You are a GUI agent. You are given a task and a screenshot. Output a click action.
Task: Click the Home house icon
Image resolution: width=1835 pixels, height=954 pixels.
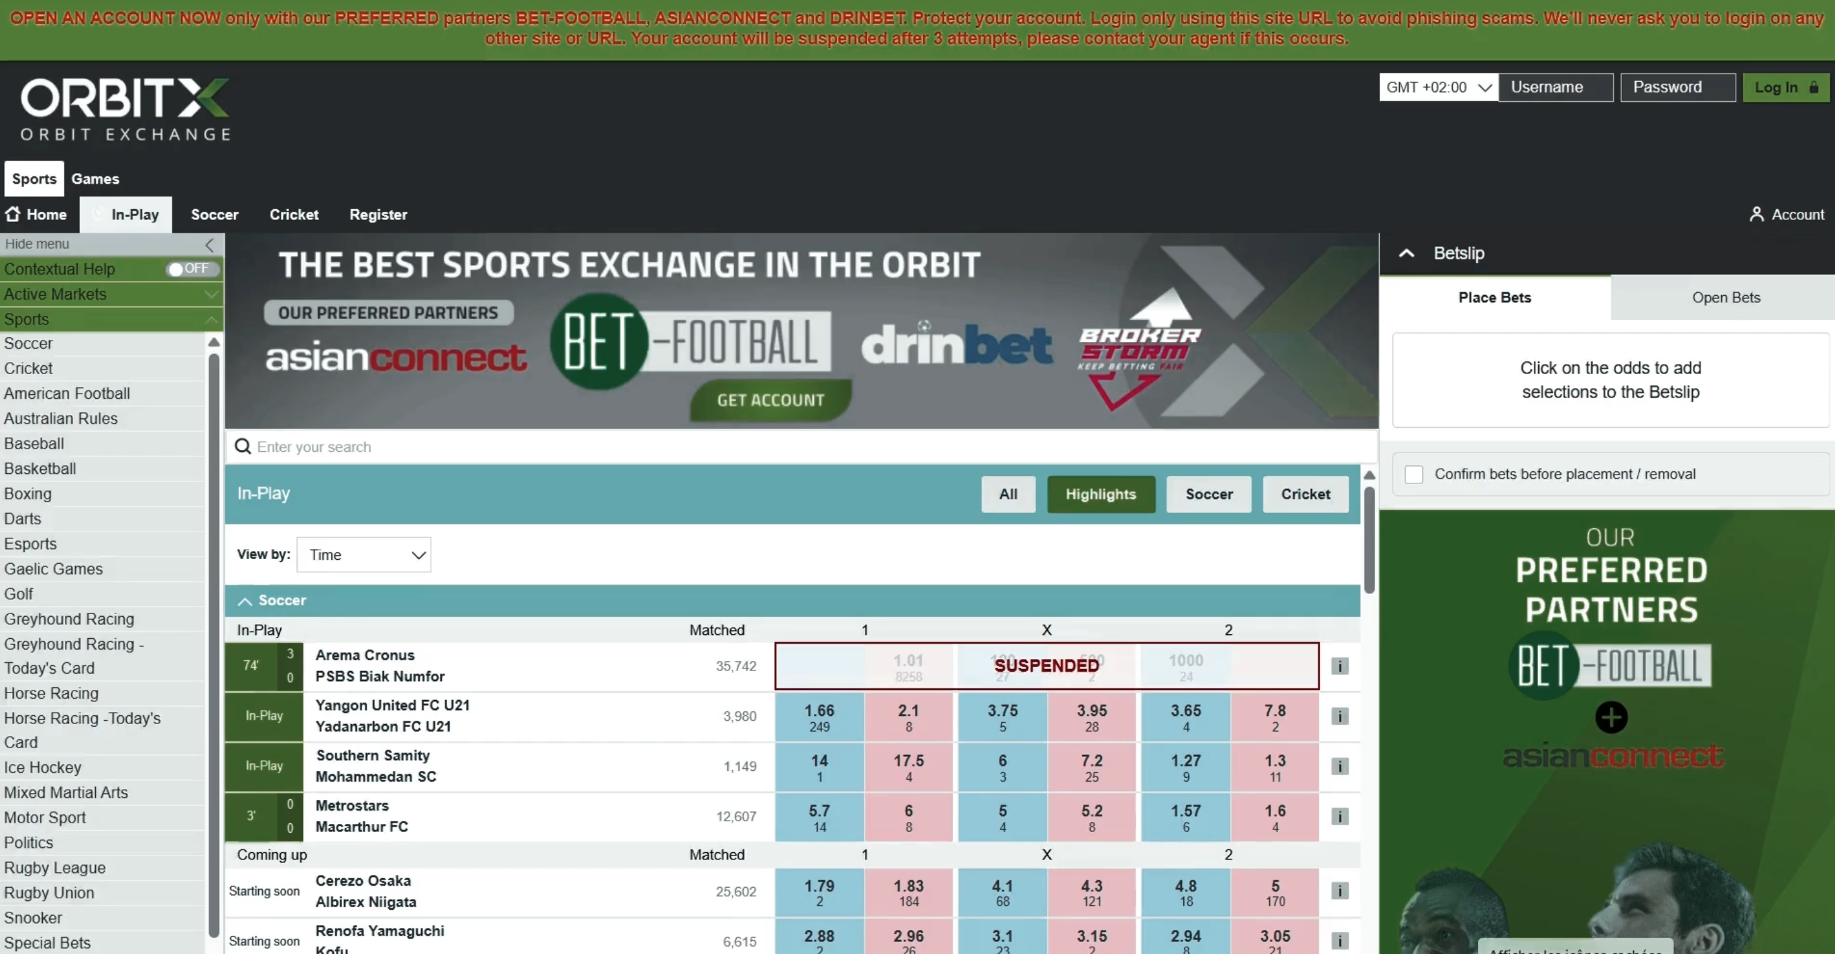(13, 214)
